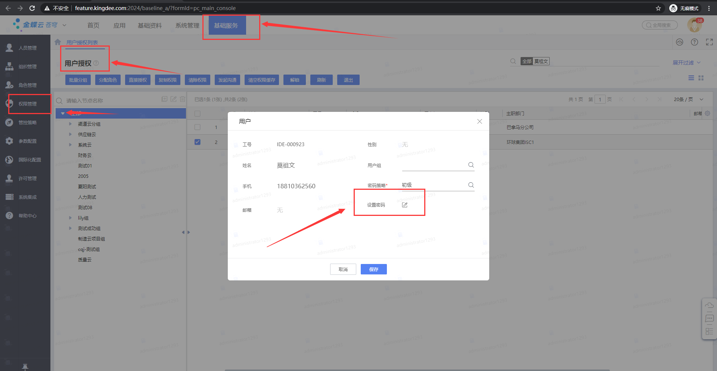Click the user avatar with badge 38
717x371 pixels.
coord(695,25)
